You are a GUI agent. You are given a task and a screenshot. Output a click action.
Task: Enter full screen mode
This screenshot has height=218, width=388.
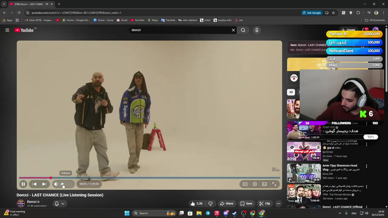pos(274,184)
